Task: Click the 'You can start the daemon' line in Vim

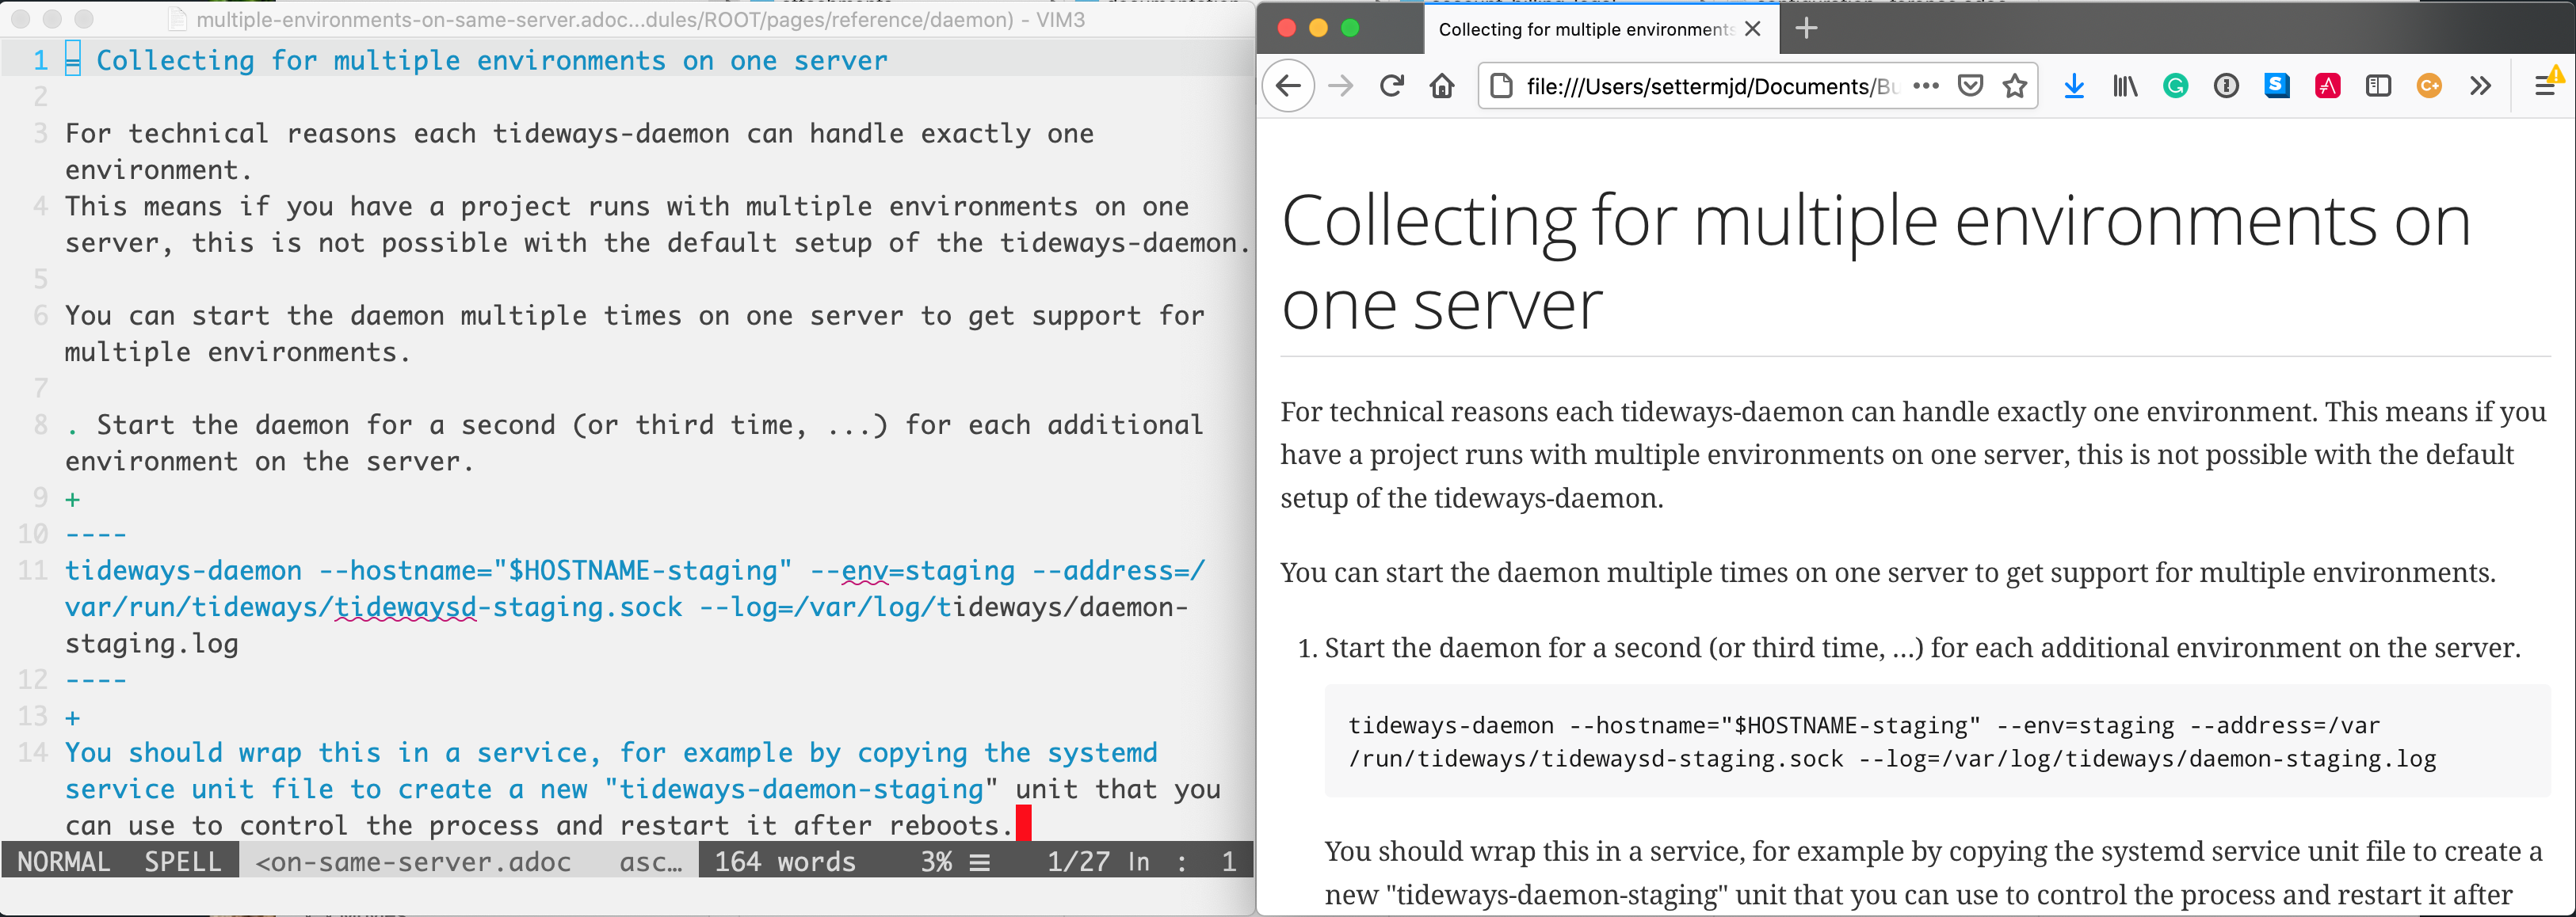Action: click(x=634, y=333)
